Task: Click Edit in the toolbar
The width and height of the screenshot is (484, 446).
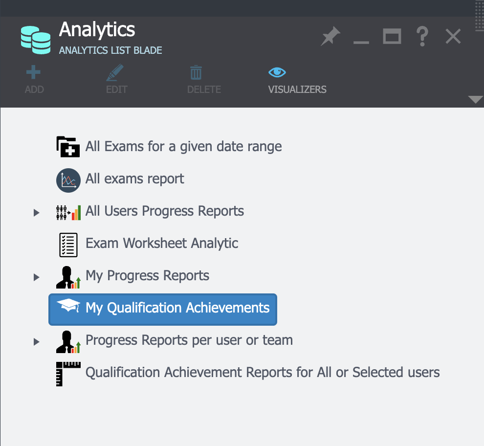Action: (x=116, y=80)
